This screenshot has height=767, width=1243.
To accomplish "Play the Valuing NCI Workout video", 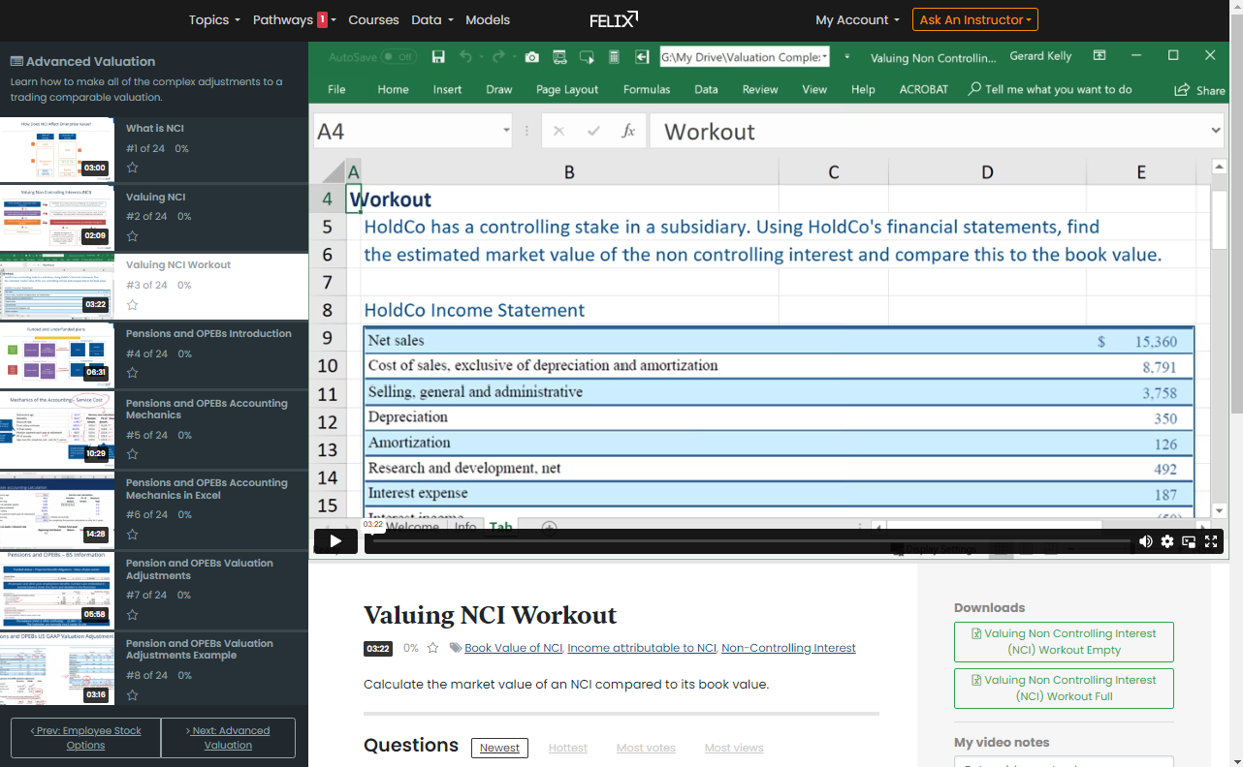I will (x=335, y=541).
